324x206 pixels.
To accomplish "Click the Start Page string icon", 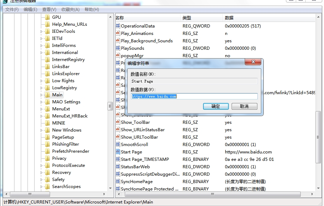I will click(118, 152).
